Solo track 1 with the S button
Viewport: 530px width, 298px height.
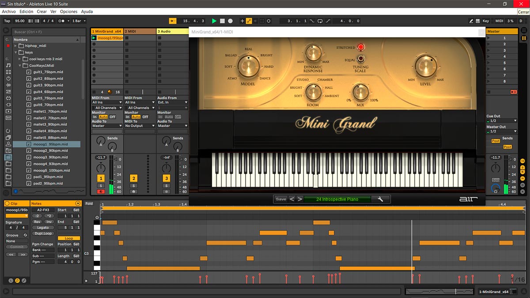tap(101, 186)
